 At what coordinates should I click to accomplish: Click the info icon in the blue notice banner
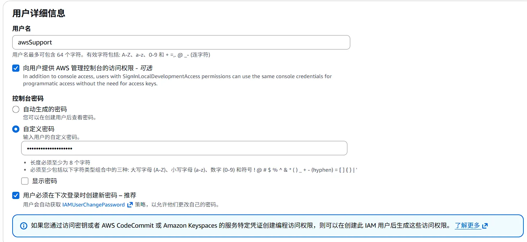coord(24,226)
